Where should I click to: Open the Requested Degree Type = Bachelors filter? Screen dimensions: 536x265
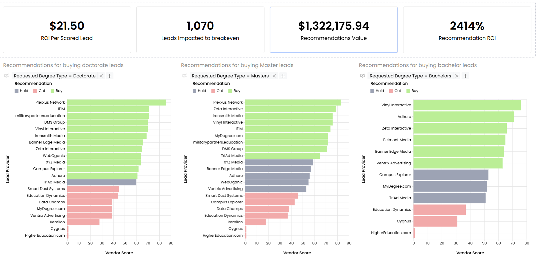(410, 76)
